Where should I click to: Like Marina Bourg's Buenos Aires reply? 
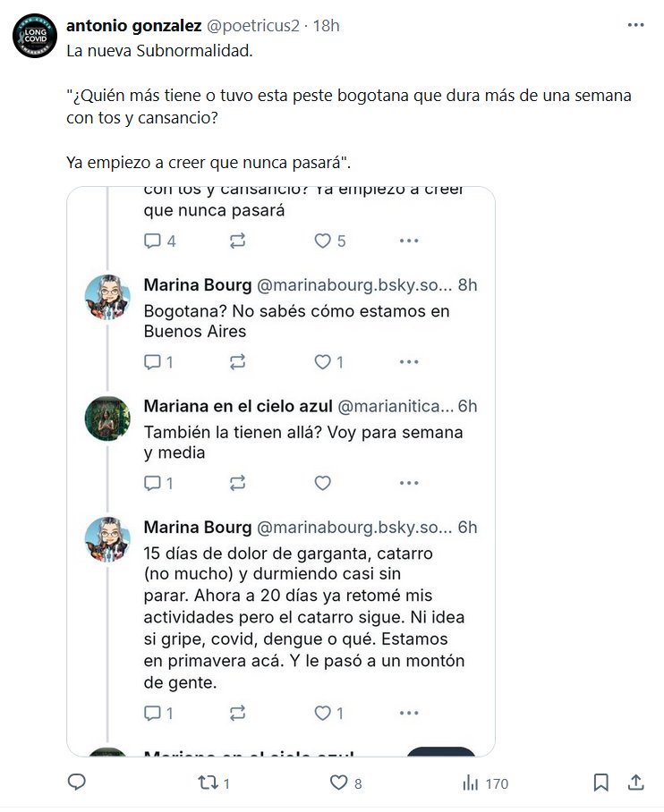[x=323, y=362]
